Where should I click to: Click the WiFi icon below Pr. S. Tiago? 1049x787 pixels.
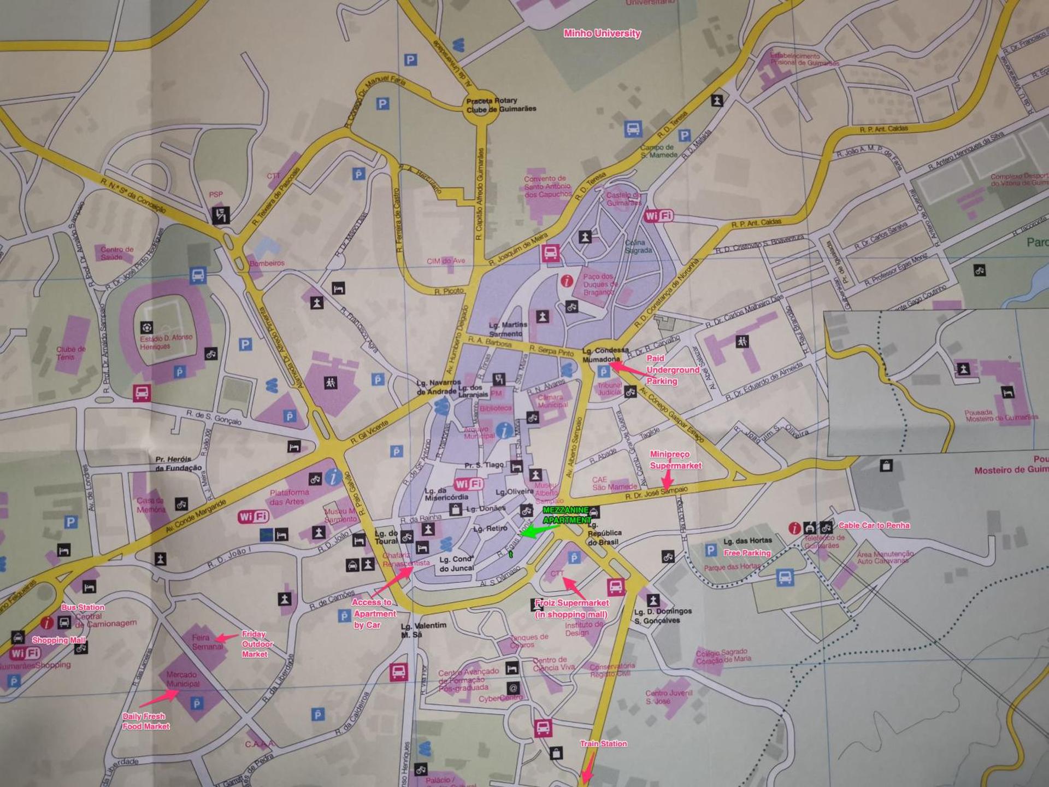point(468,484)
